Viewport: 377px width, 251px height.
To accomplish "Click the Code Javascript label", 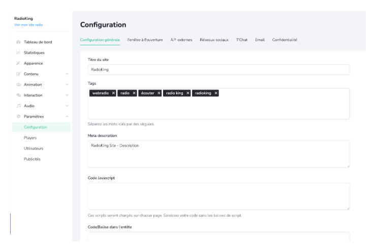I will [x=101, y=178].
